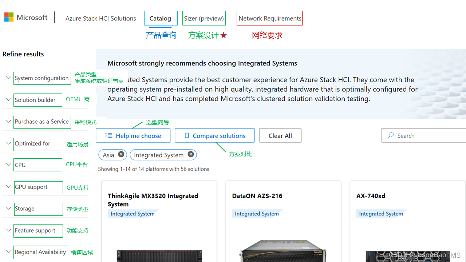Click the Compare solutions button

(x=215, y=135)
